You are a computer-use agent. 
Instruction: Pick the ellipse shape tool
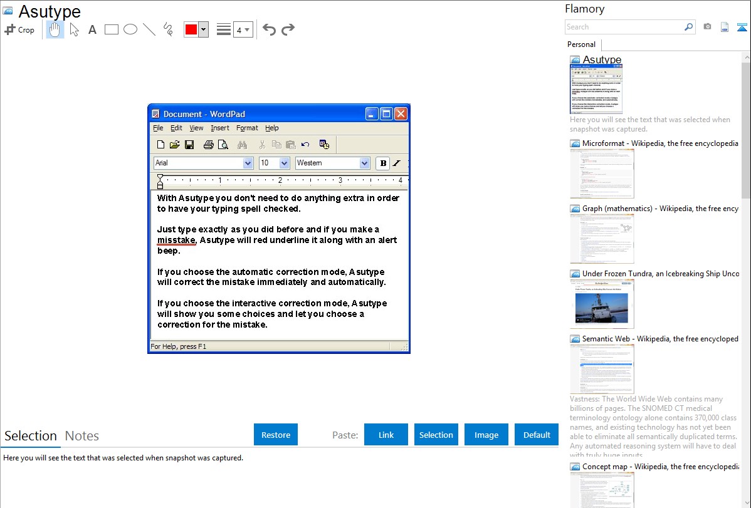click(130, 29)
